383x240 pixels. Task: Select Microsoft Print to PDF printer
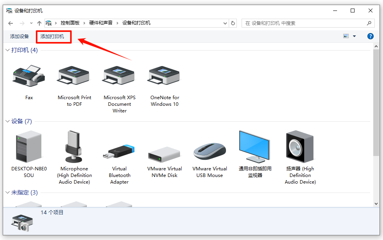74,76
